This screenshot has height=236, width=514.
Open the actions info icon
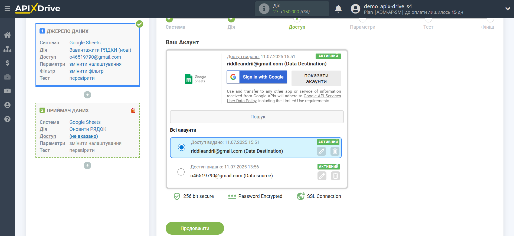pos(264,9)
